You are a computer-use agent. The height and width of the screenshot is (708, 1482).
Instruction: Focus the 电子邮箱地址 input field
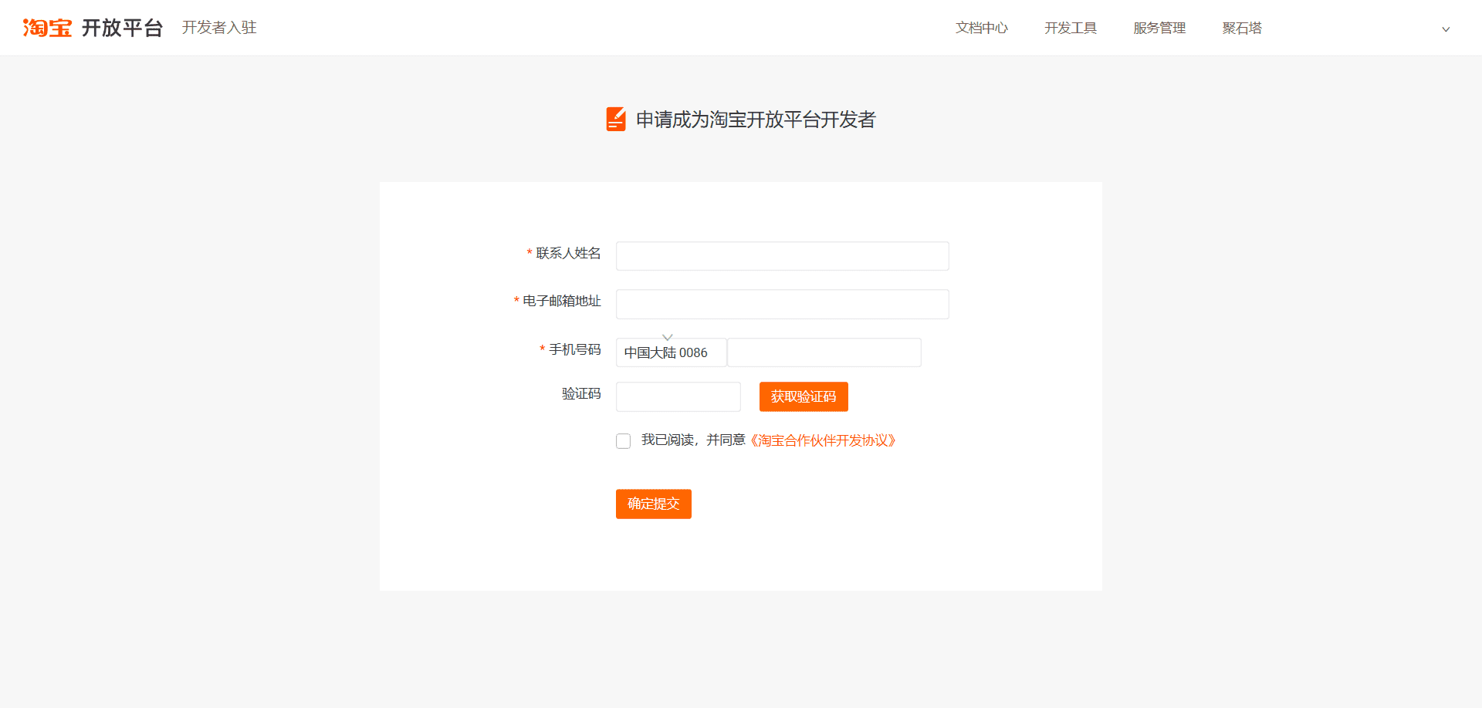[x=783, y=304]
